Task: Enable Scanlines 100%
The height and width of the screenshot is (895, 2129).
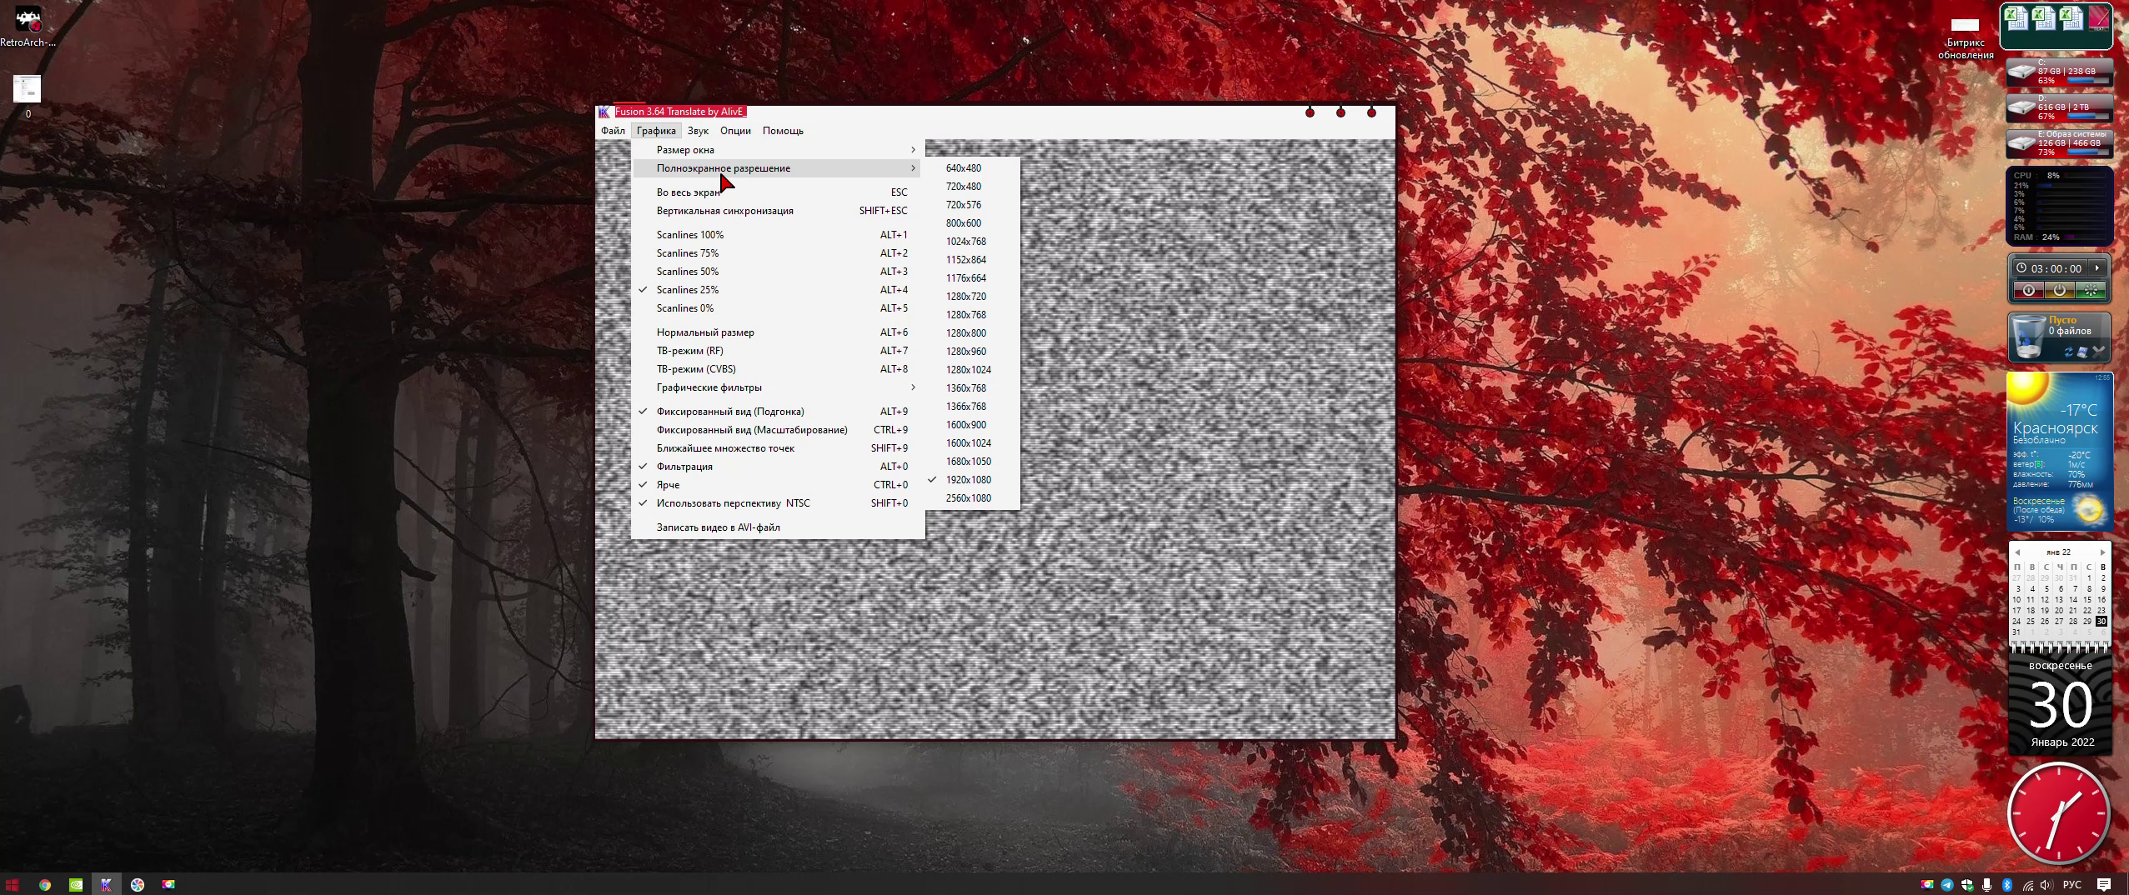Action: pyautogui.click(x=778, y=235)
